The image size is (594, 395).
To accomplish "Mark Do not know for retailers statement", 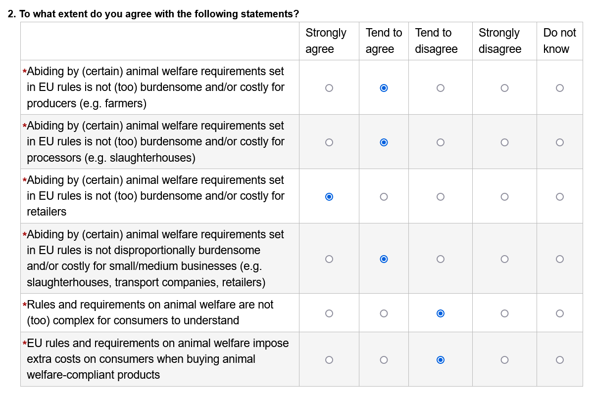I will [560, 197].
